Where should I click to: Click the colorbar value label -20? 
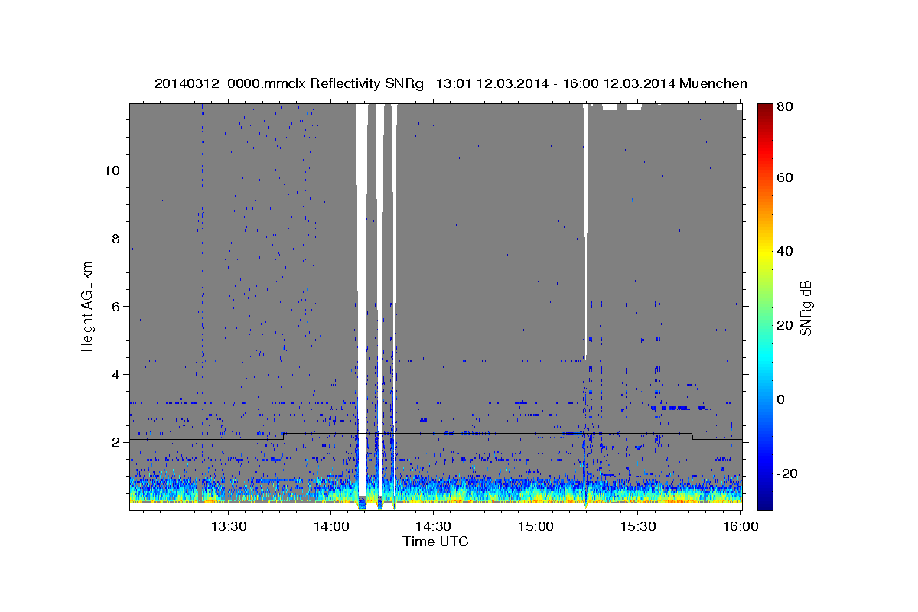point(786,474)
